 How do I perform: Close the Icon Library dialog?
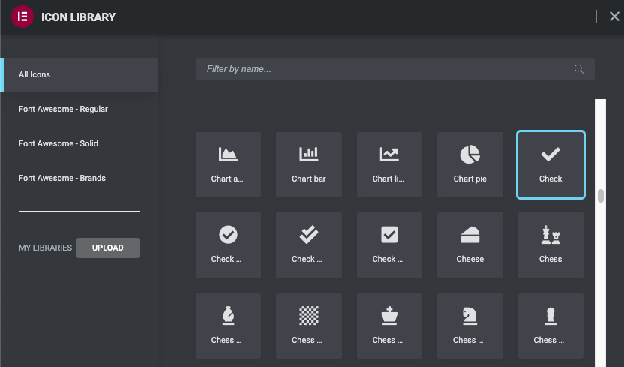tap(614, 17)
